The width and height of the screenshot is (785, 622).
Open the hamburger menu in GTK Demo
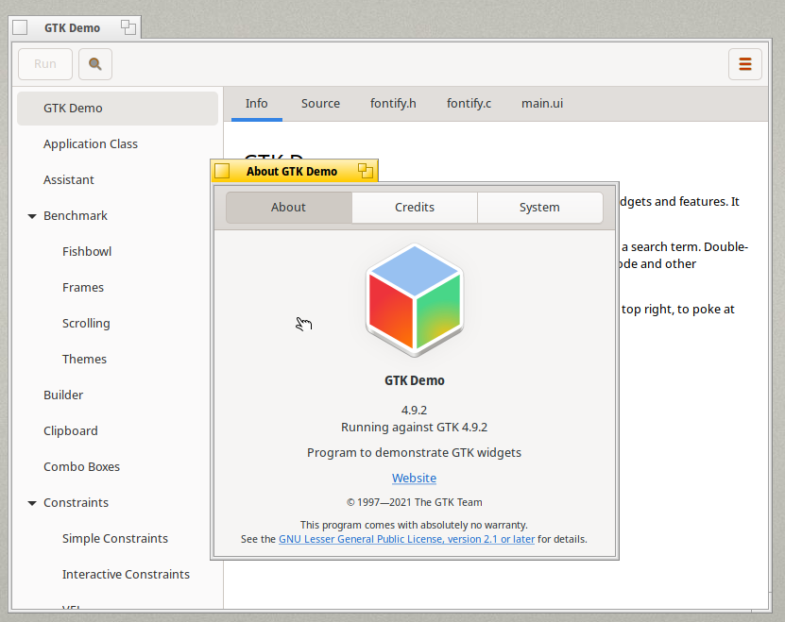pos(745,64)
